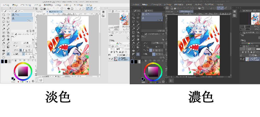Select the Line figure tool in dark-theme window
260x117 pixels.
point(138,50)
